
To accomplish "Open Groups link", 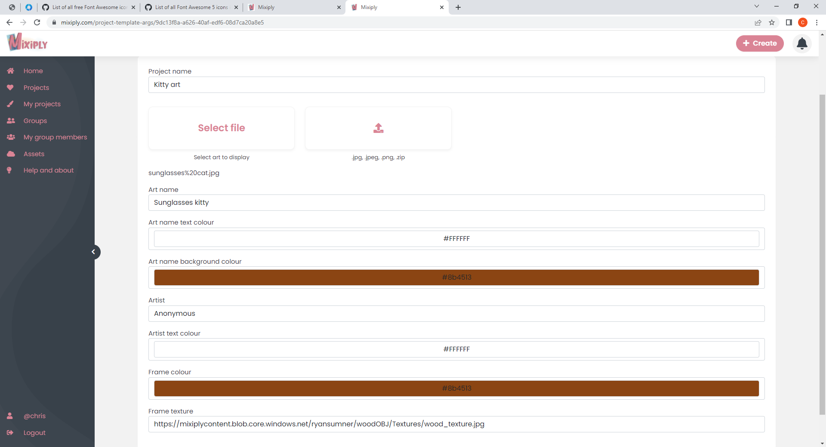I will coord(35,121).
